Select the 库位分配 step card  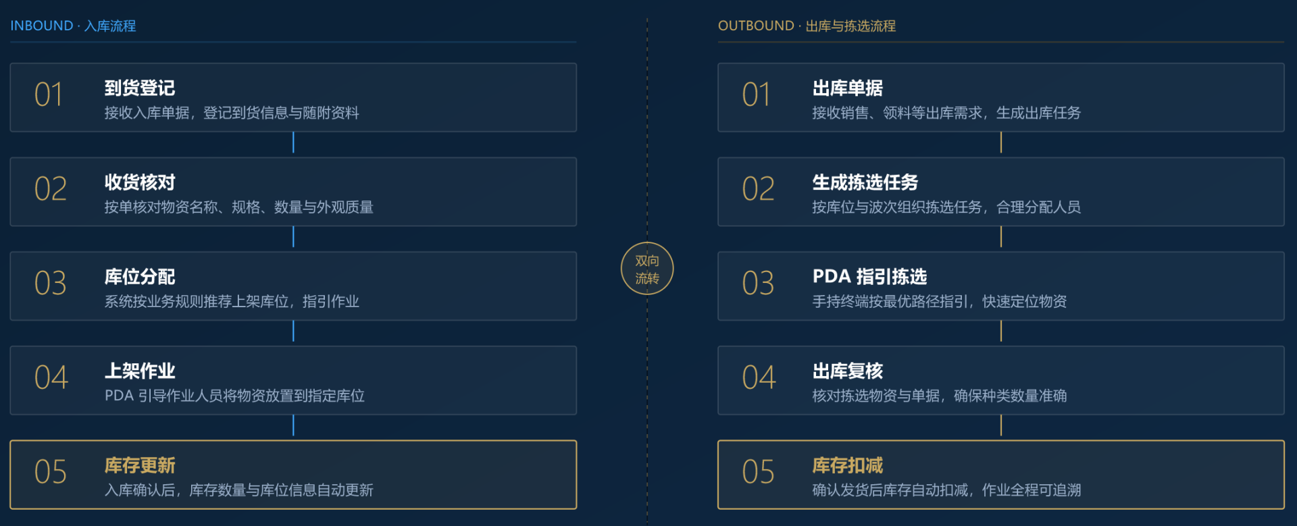pos(293,286)
